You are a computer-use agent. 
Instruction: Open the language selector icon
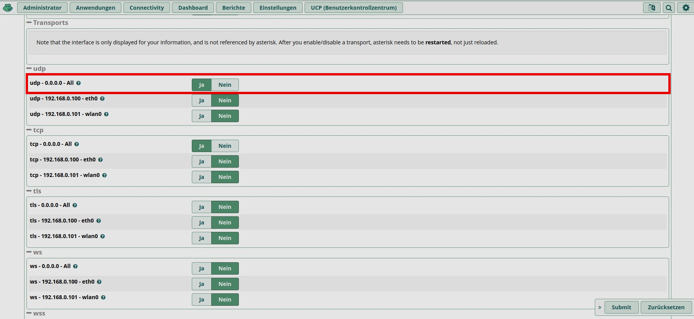click(651, 7)
